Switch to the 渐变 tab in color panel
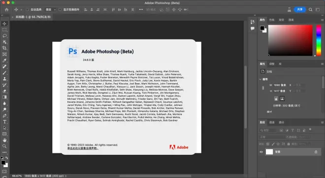This screenshot has height=178, width=325. [281, 20]
